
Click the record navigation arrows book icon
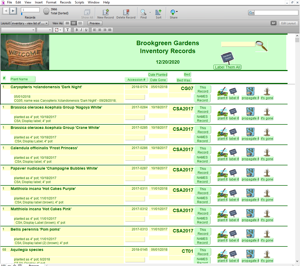[10, 11]
